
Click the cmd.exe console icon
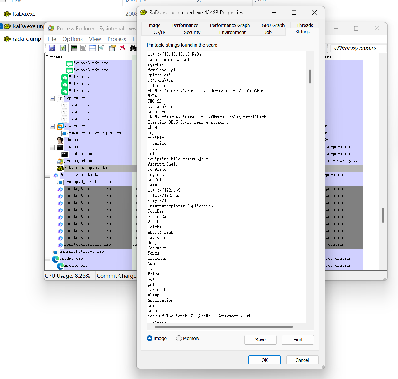click(60, 147)
